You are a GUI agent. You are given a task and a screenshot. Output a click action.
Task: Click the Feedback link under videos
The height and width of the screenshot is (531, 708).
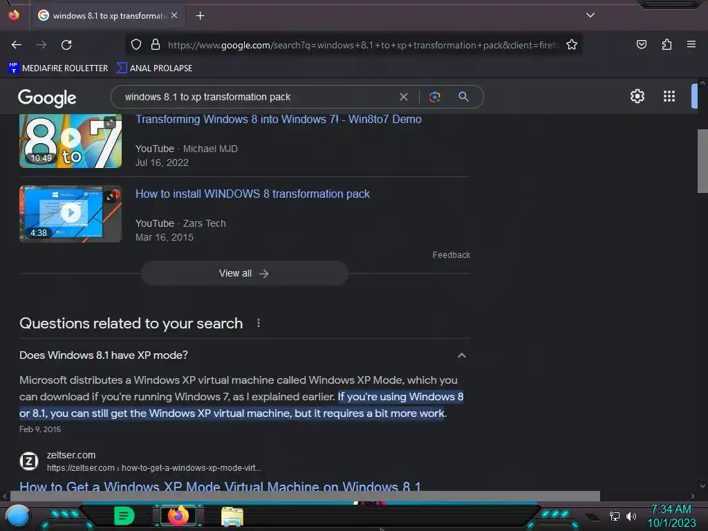point(451,255)
